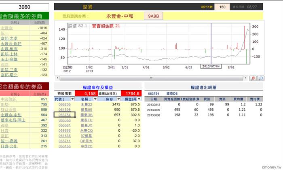Image resolution: width=283 pixels, height=170 pixels.
Task: Open warrant name link 凱基JX
Action: pos(87,125)
